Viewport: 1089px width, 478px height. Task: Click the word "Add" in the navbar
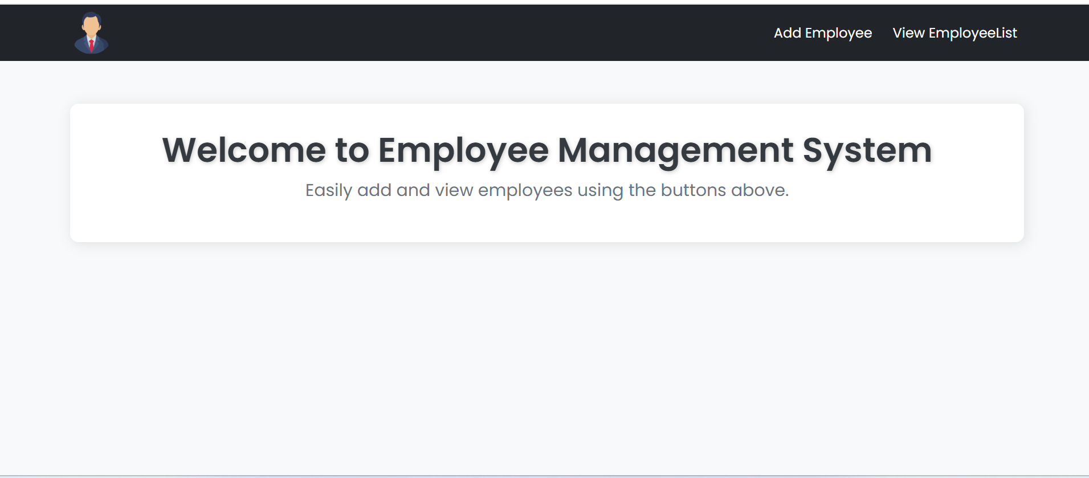(787, 33)
